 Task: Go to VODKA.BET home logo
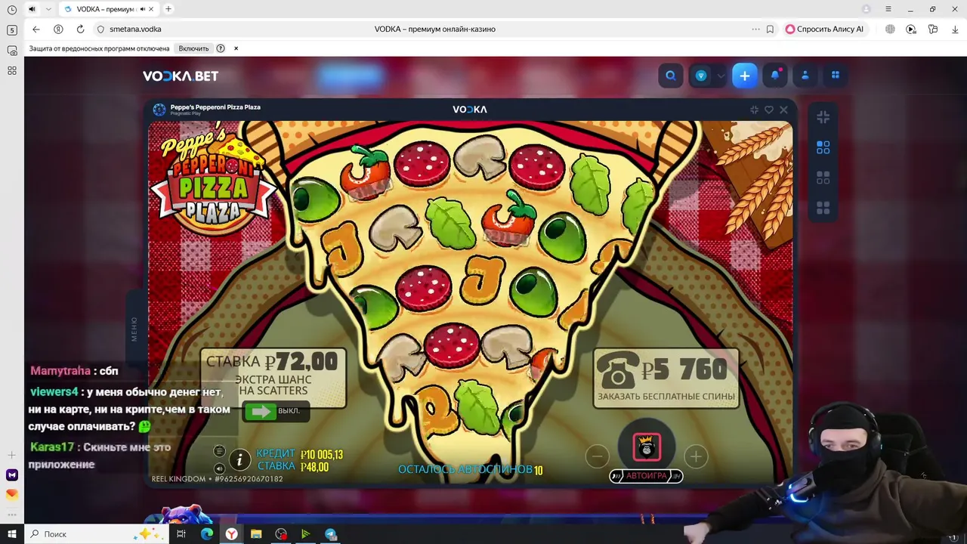(x=181, y=76)
